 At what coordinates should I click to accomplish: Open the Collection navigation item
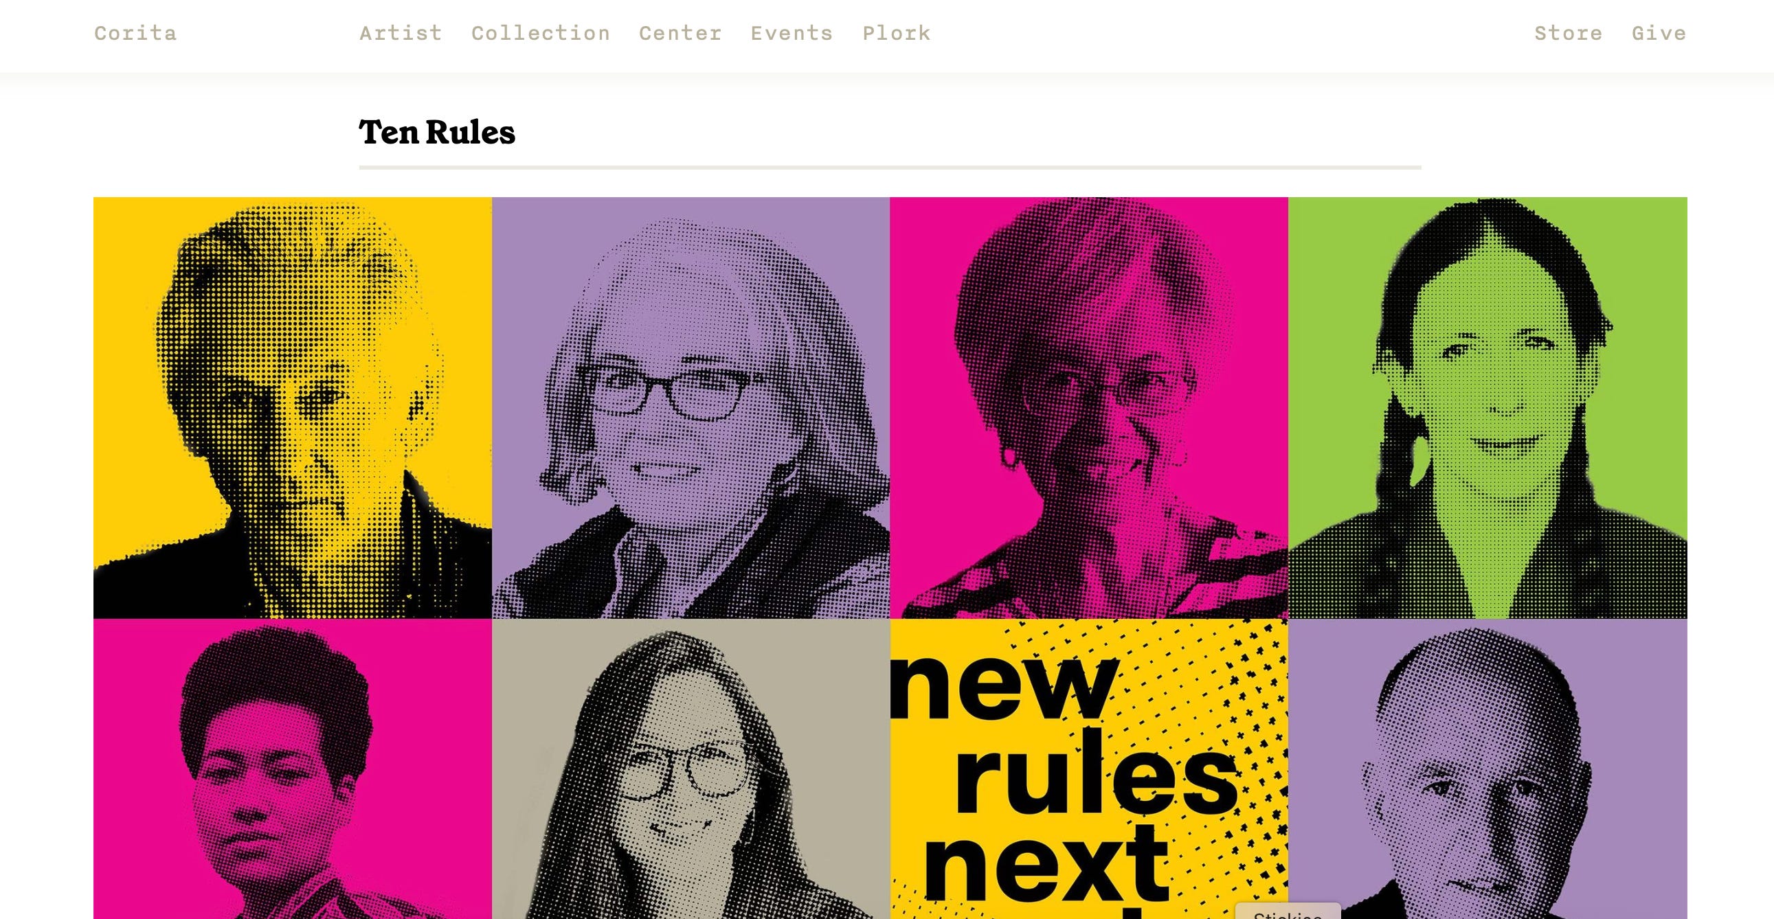(x=541, y=33)
